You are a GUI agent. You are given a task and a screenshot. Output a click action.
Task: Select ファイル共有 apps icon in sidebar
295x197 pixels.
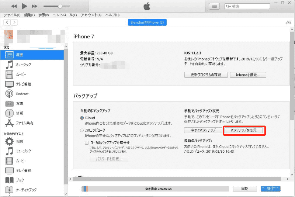point(10,123)
